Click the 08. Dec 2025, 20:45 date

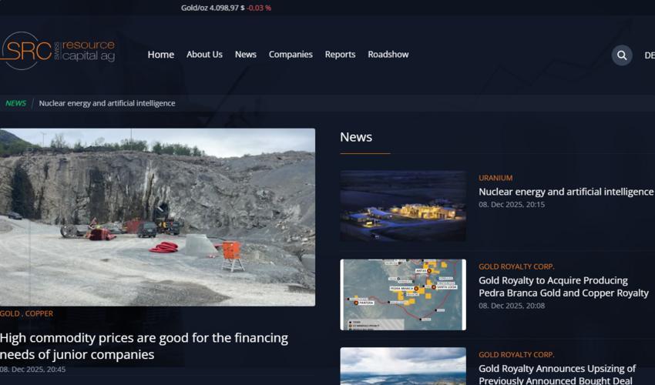point(32,370)
